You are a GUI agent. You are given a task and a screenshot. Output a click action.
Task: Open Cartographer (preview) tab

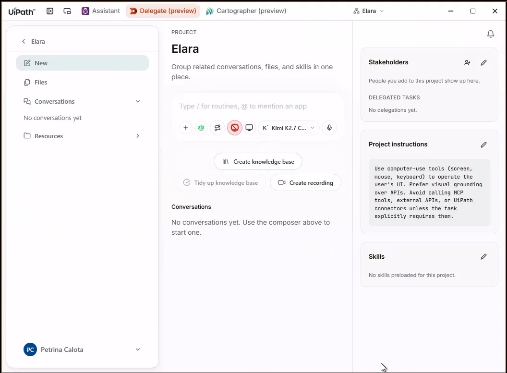pyautogui.click(x=246, y=11)
